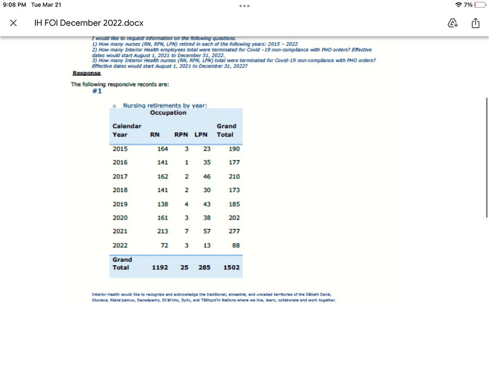
Task: Select grand total 190 for 2015
Action: pyautogui.click(x=234, y=149)
